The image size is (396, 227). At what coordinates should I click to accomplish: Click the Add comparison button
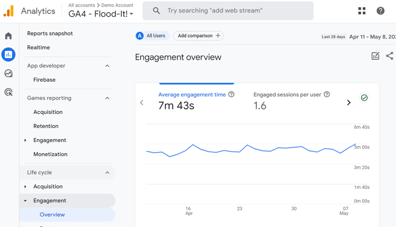[199, 36]
